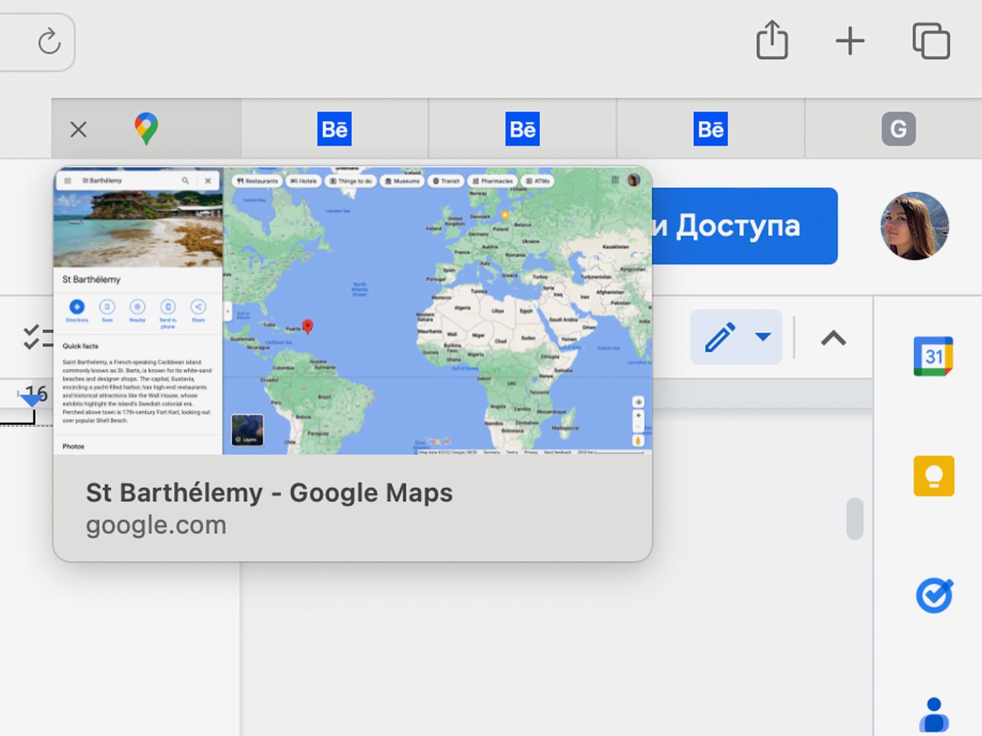Open the user profile avatar

(x=914, y=226)
